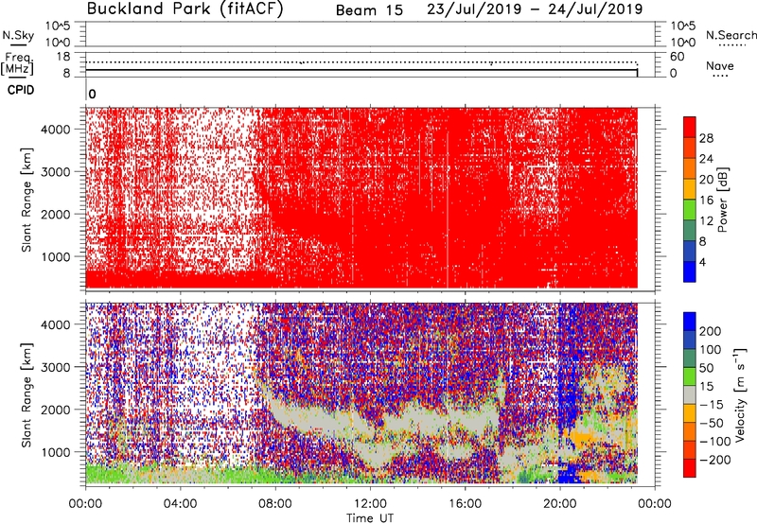
Task: Pick the gray -15 to 15 velocity swatch
Action: tap(690, 395)
